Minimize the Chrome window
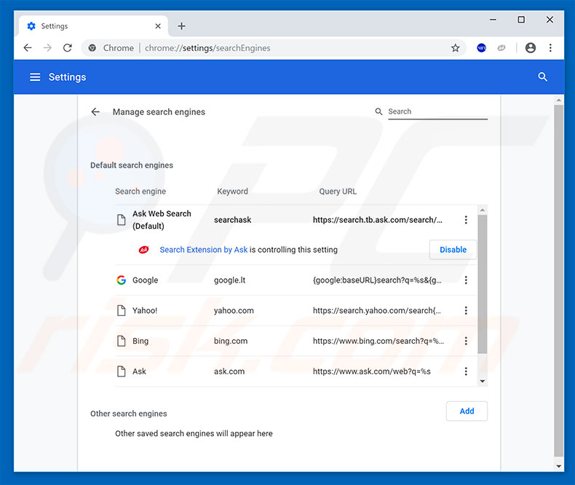Image resolution: width=575 pixels, height=485 pixels. tap(493, 20)
